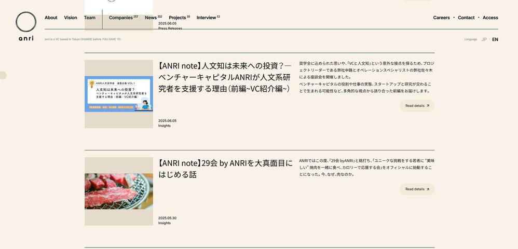Click Read details for 人文知 article

pyautogui.click(x=417, y=106)
